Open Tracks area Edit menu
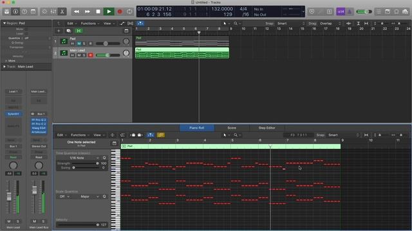The image size is (412, 231). pyautogui.click(x=71, y=23)
